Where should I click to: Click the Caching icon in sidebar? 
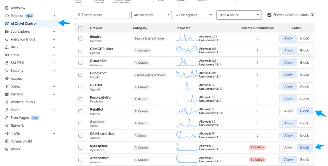[7, 94]
